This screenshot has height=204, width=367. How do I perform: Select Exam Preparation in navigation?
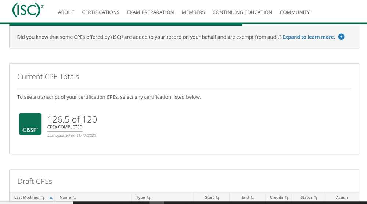[150, 12]
